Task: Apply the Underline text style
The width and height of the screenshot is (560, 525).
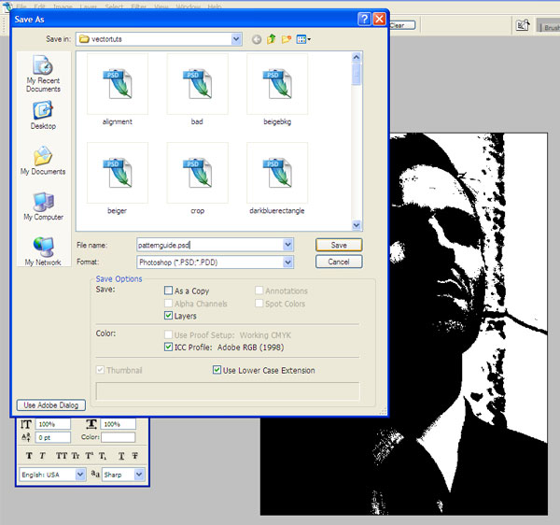Action: 121,456
